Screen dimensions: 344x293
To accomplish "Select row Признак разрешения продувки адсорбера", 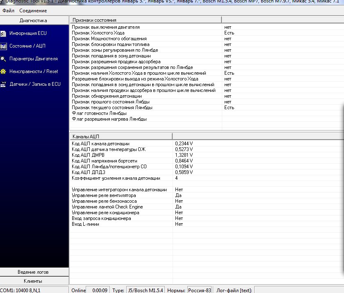I will click(x=207, y=62).
